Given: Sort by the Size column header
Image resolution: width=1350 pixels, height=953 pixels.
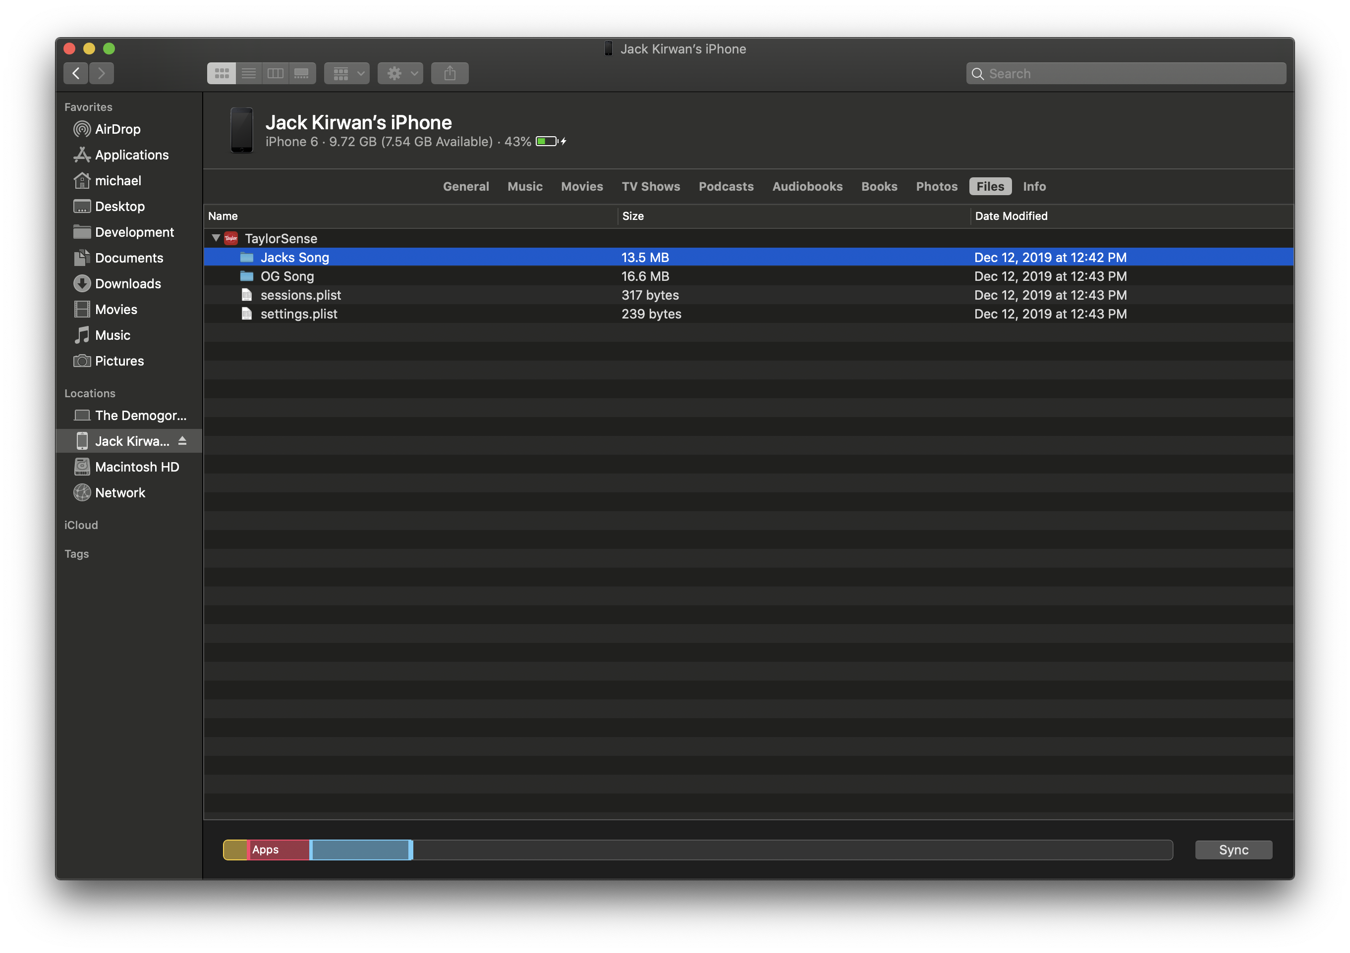Looking at the screenshot, I should 794,216.
